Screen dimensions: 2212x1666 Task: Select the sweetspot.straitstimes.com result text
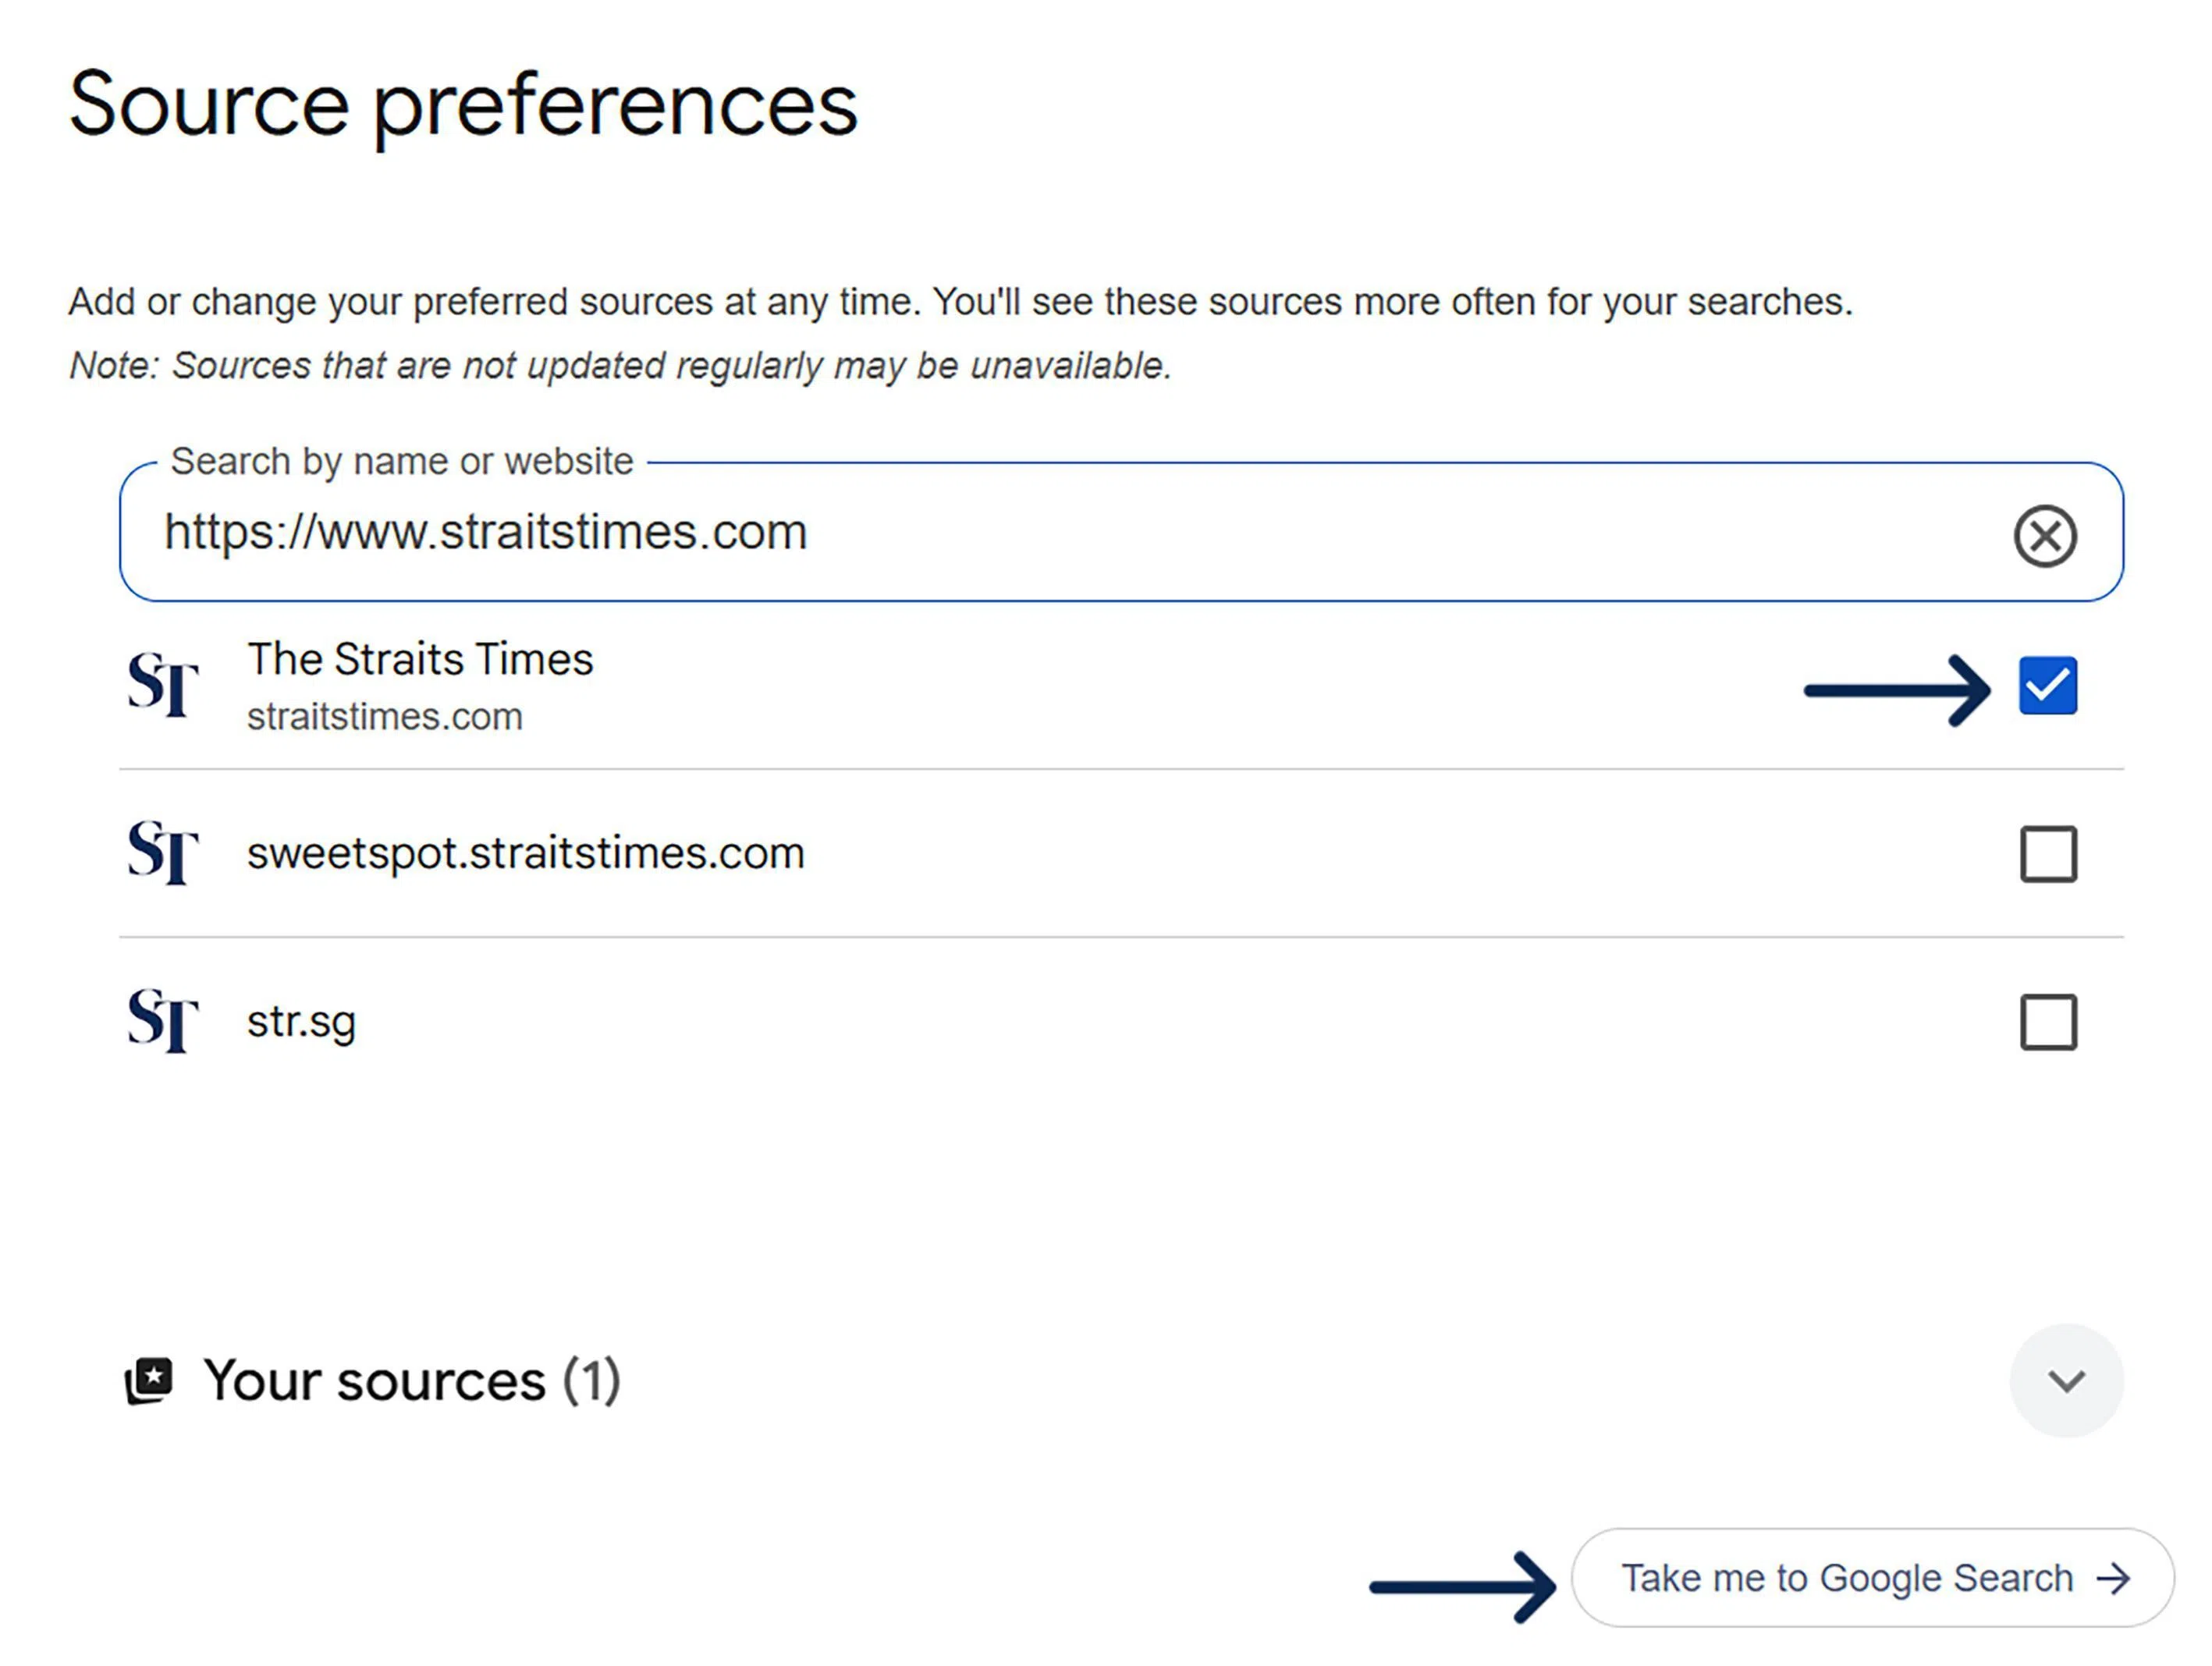pyautogui.click(x=525, y=853)
